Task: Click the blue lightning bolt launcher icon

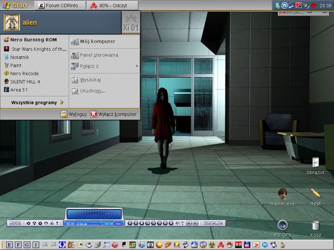Action: pos(62,245)
